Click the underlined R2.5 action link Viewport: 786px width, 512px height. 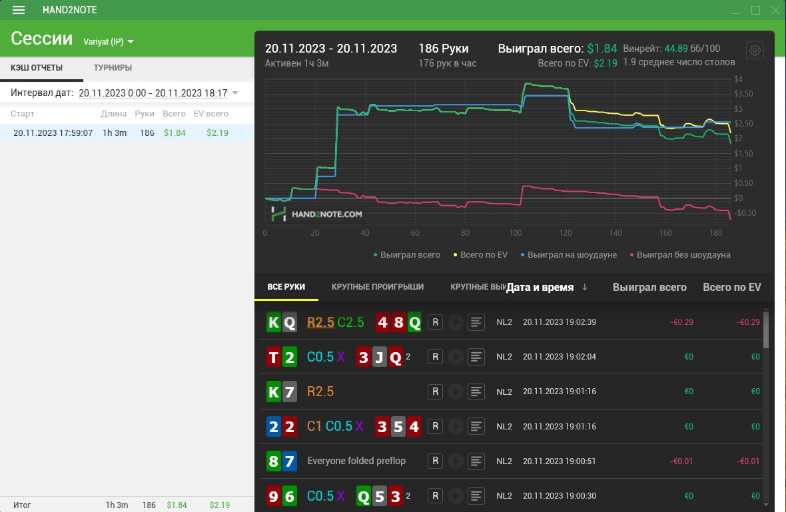(x=320, y=322)
